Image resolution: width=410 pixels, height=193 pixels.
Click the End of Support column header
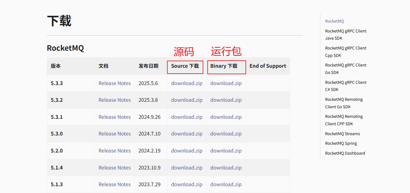[268, 66]
